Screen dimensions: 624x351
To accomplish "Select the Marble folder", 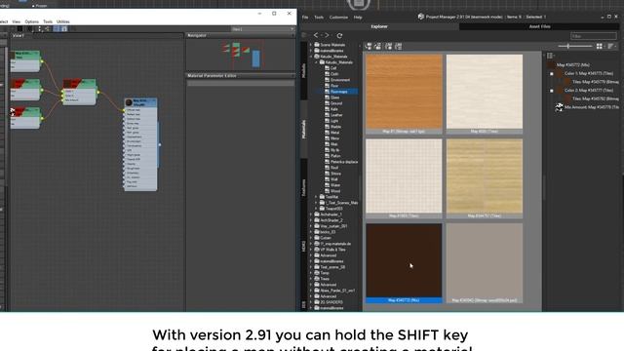I will (x=335, y=127).
